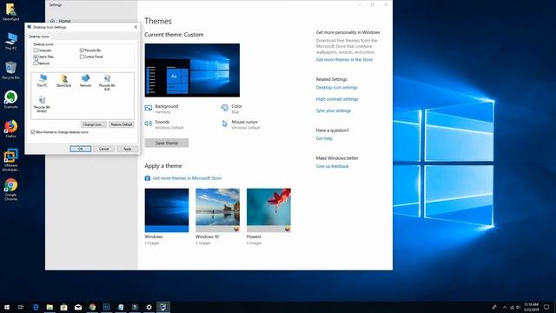Select the Evernote desktop shortcut
Image resolution: width=556 pixels, height=313 pixels.
11,100
